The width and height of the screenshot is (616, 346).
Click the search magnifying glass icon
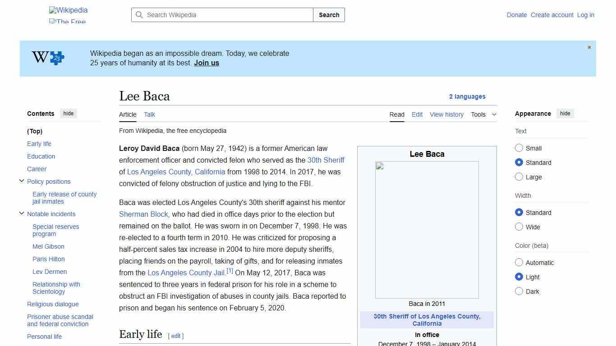[139, 15]
